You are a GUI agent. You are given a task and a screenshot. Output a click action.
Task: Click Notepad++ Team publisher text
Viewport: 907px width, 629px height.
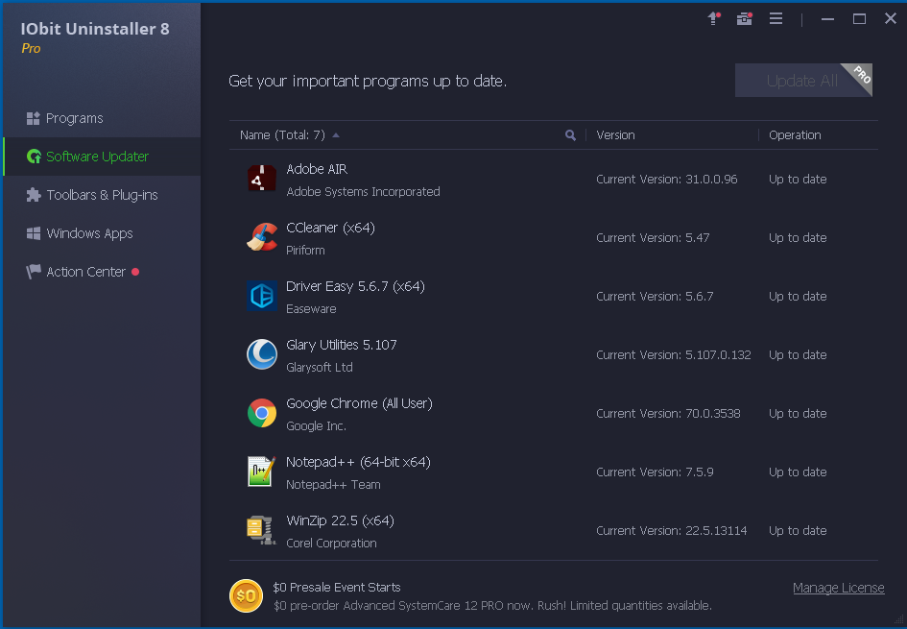point(333,484)
